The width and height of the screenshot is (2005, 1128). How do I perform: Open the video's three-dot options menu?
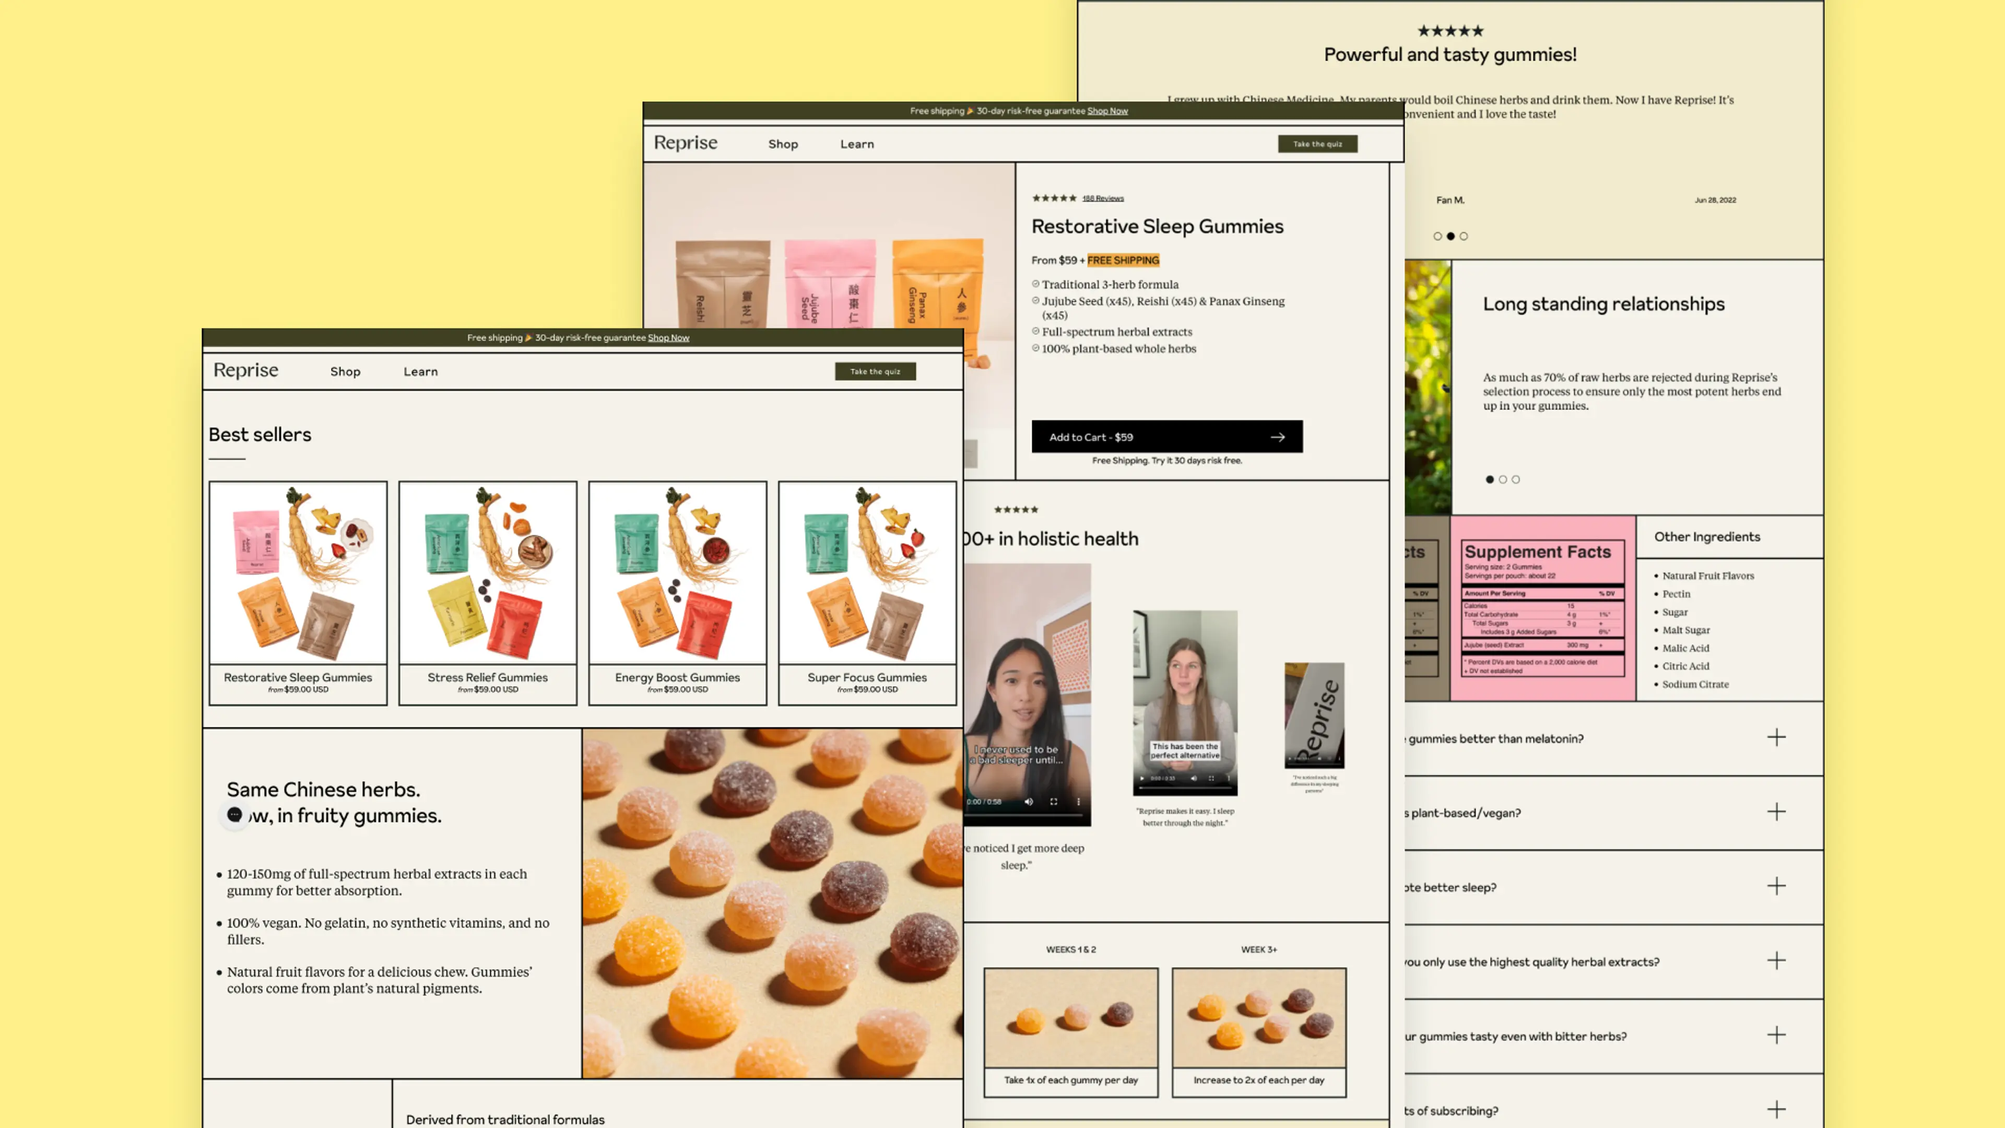(1079, 801)
